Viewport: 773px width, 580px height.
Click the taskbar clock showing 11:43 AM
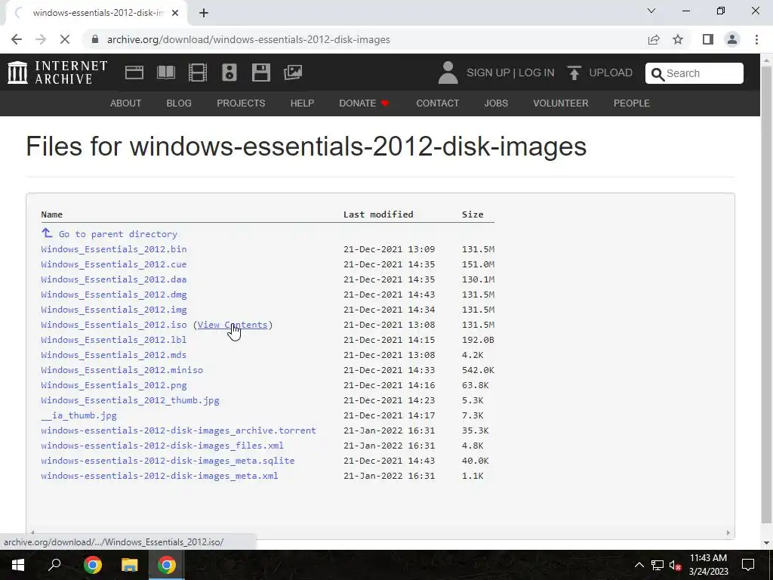pyautogui.click(x=708, y=565)
